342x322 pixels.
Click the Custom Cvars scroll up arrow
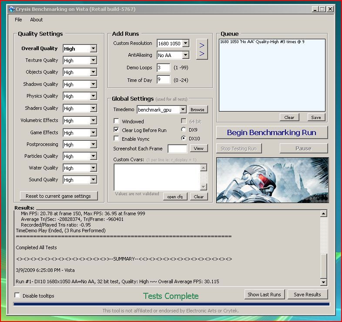point(204,168)
